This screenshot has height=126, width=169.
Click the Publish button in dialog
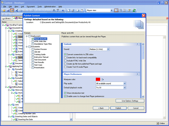(x=118, y=108)
